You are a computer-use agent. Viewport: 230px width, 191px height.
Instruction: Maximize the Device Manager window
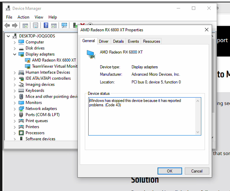pyautogui.click(x=194, y=8)
